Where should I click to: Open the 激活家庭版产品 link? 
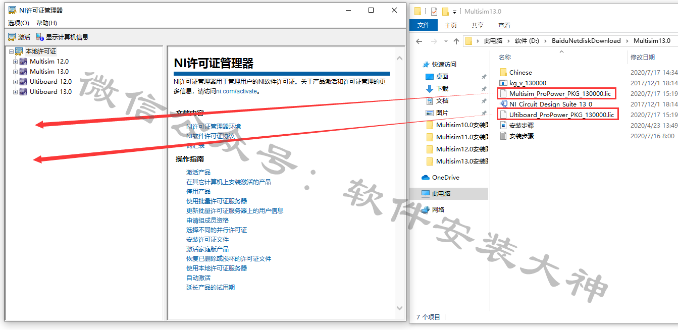[x=207, y=249]
